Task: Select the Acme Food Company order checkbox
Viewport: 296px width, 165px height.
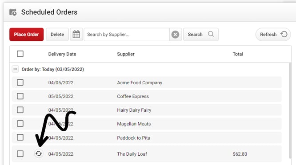Action: point(20,82)
